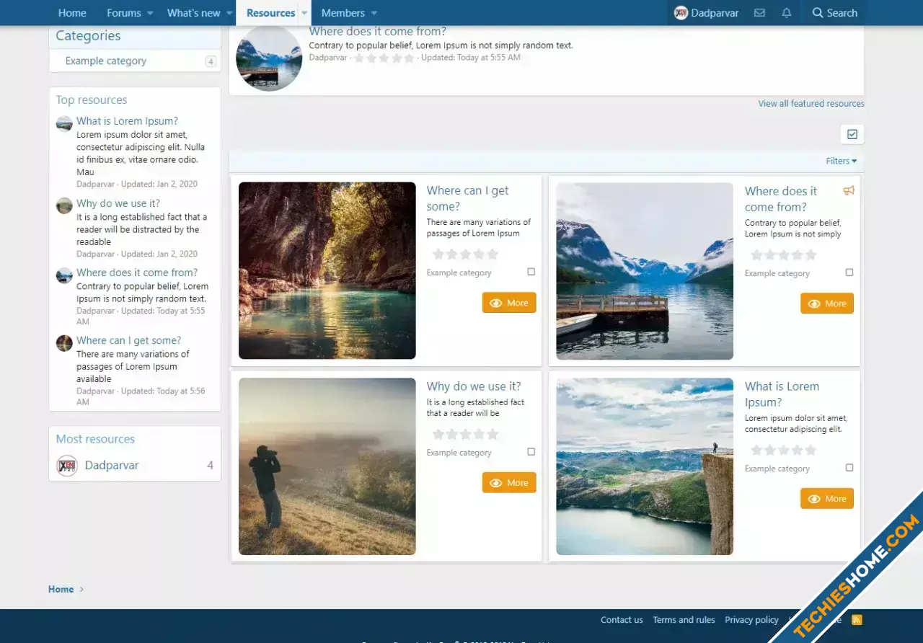
Task: Click Example category on the Where can I get some? card
Action: pyautogui.click(x=459, y=272)
